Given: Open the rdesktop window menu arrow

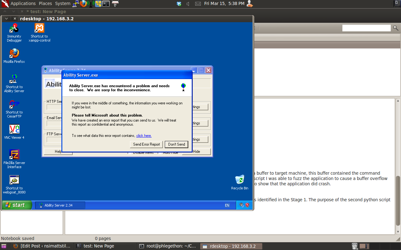Looking at the screenshot, I should point(6,19).
